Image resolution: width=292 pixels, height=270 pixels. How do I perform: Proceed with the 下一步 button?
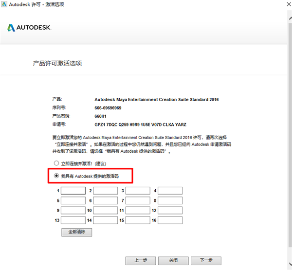(x=206, y=261)
